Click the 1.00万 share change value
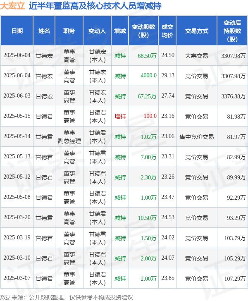248x301 pixels. (148, 198)
